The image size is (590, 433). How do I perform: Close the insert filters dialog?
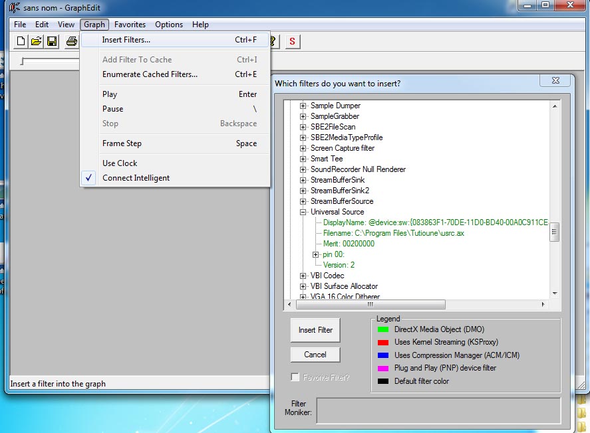555,80
